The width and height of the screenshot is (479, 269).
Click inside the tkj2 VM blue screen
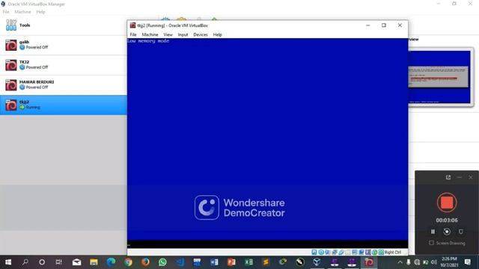point(268,139)
